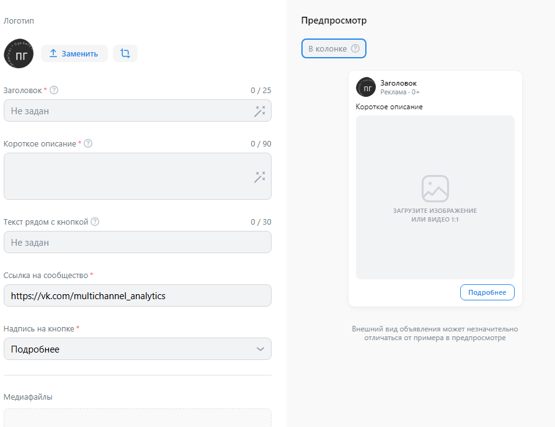The height and width of the screenshot is (427, 555).
Task: Click the Короткое описание text area
Action: click(137, 176)
